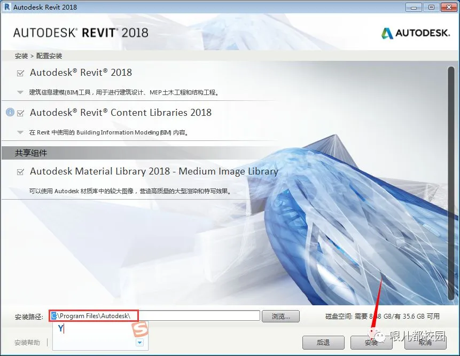Click the 取消 cancel button
460x356 pixels.
(x=425, y=342)
